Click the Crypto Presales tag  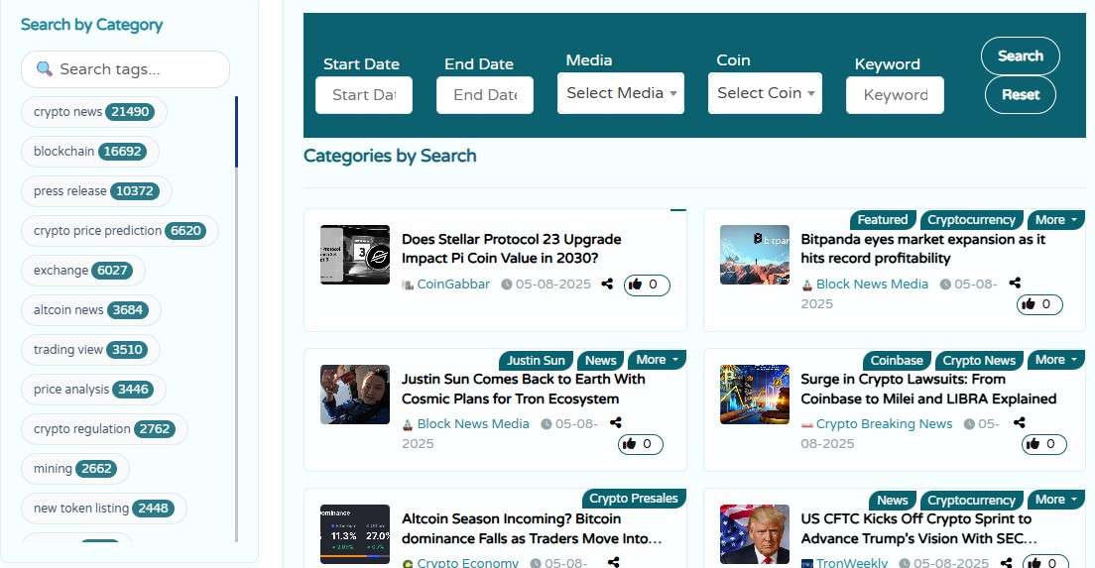(x=634, y=499)
